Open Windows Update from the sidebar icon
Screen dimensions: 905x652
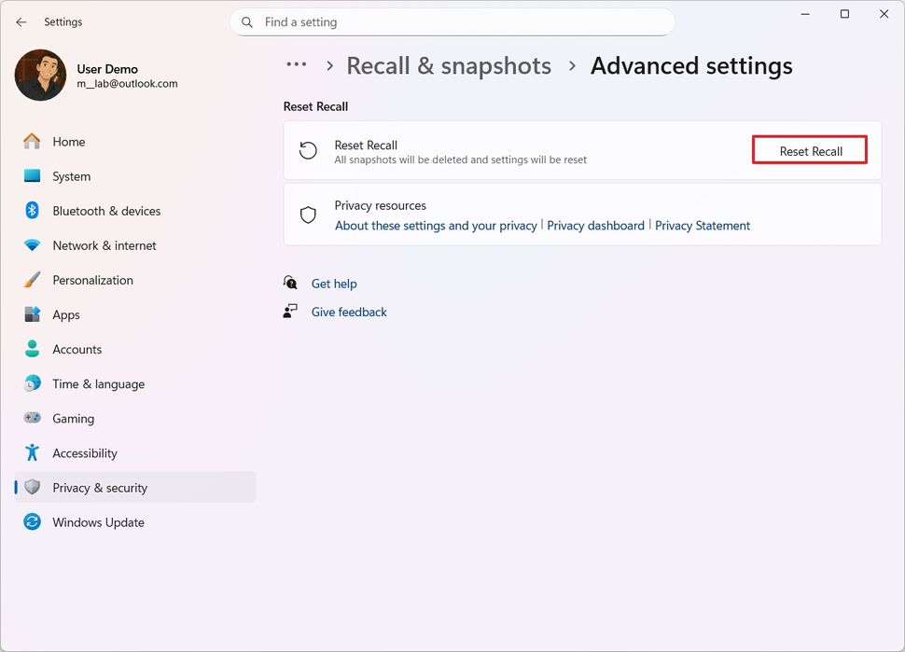pos(31,521)
